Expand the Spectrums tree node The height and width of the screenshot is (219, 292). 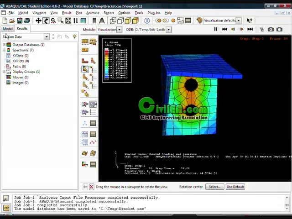click(x=4, y=50)
